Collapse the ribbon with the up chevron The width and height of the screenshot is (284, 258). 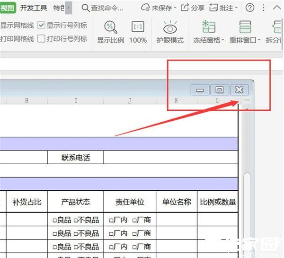coord(276,8)
